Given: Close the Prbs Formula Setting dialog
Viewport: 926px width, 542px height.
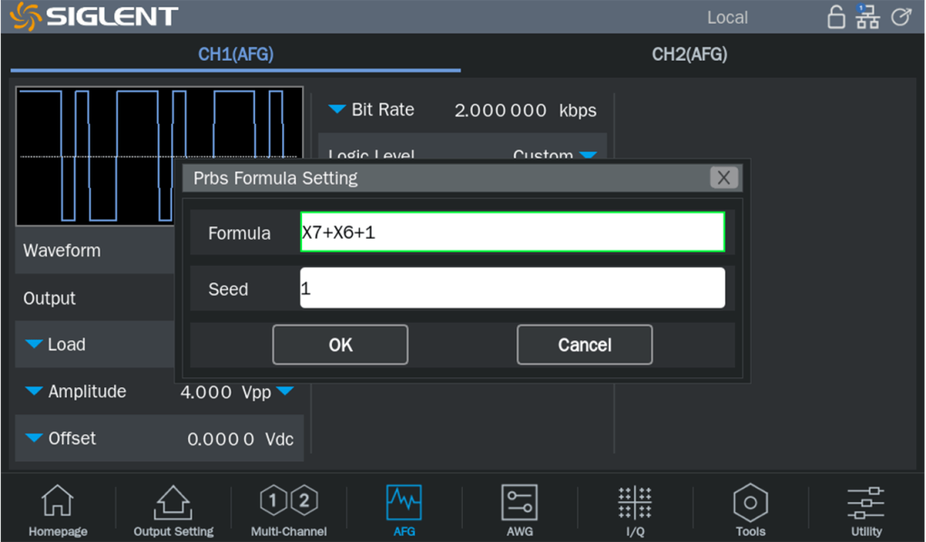Looking at the screenshot, I should point(723,178).
